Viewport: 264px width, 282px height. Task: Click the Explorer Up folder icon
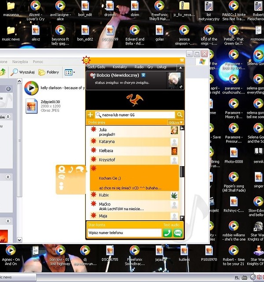click(x=3, y=72)
